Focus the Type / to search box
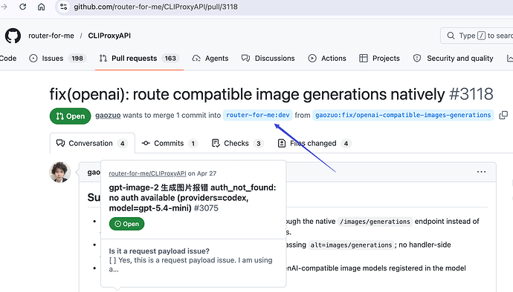 tap(477, 36)
